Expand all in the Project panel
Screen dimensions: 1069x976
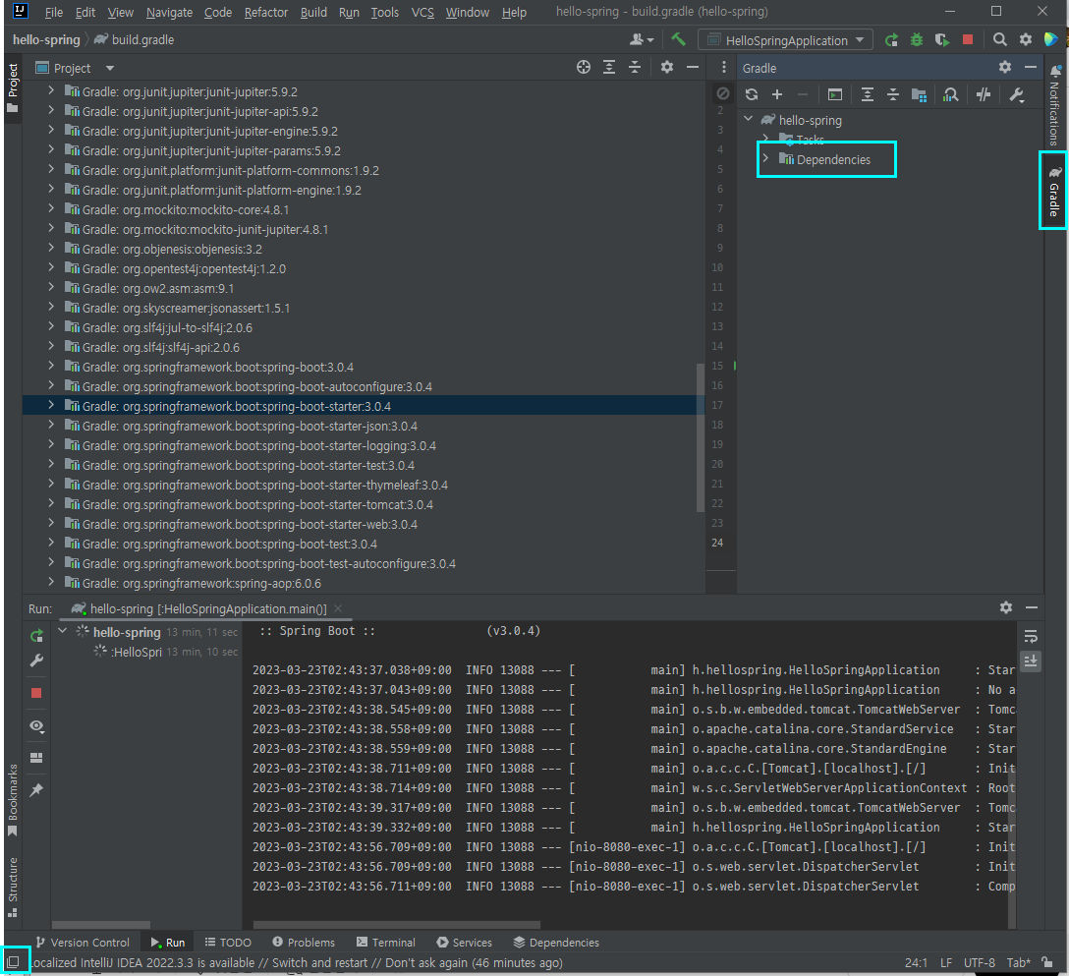click(609, 67)
